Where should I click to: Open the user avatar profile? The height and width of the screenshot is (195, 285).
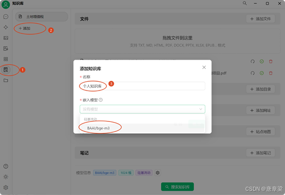pos(6,5)
